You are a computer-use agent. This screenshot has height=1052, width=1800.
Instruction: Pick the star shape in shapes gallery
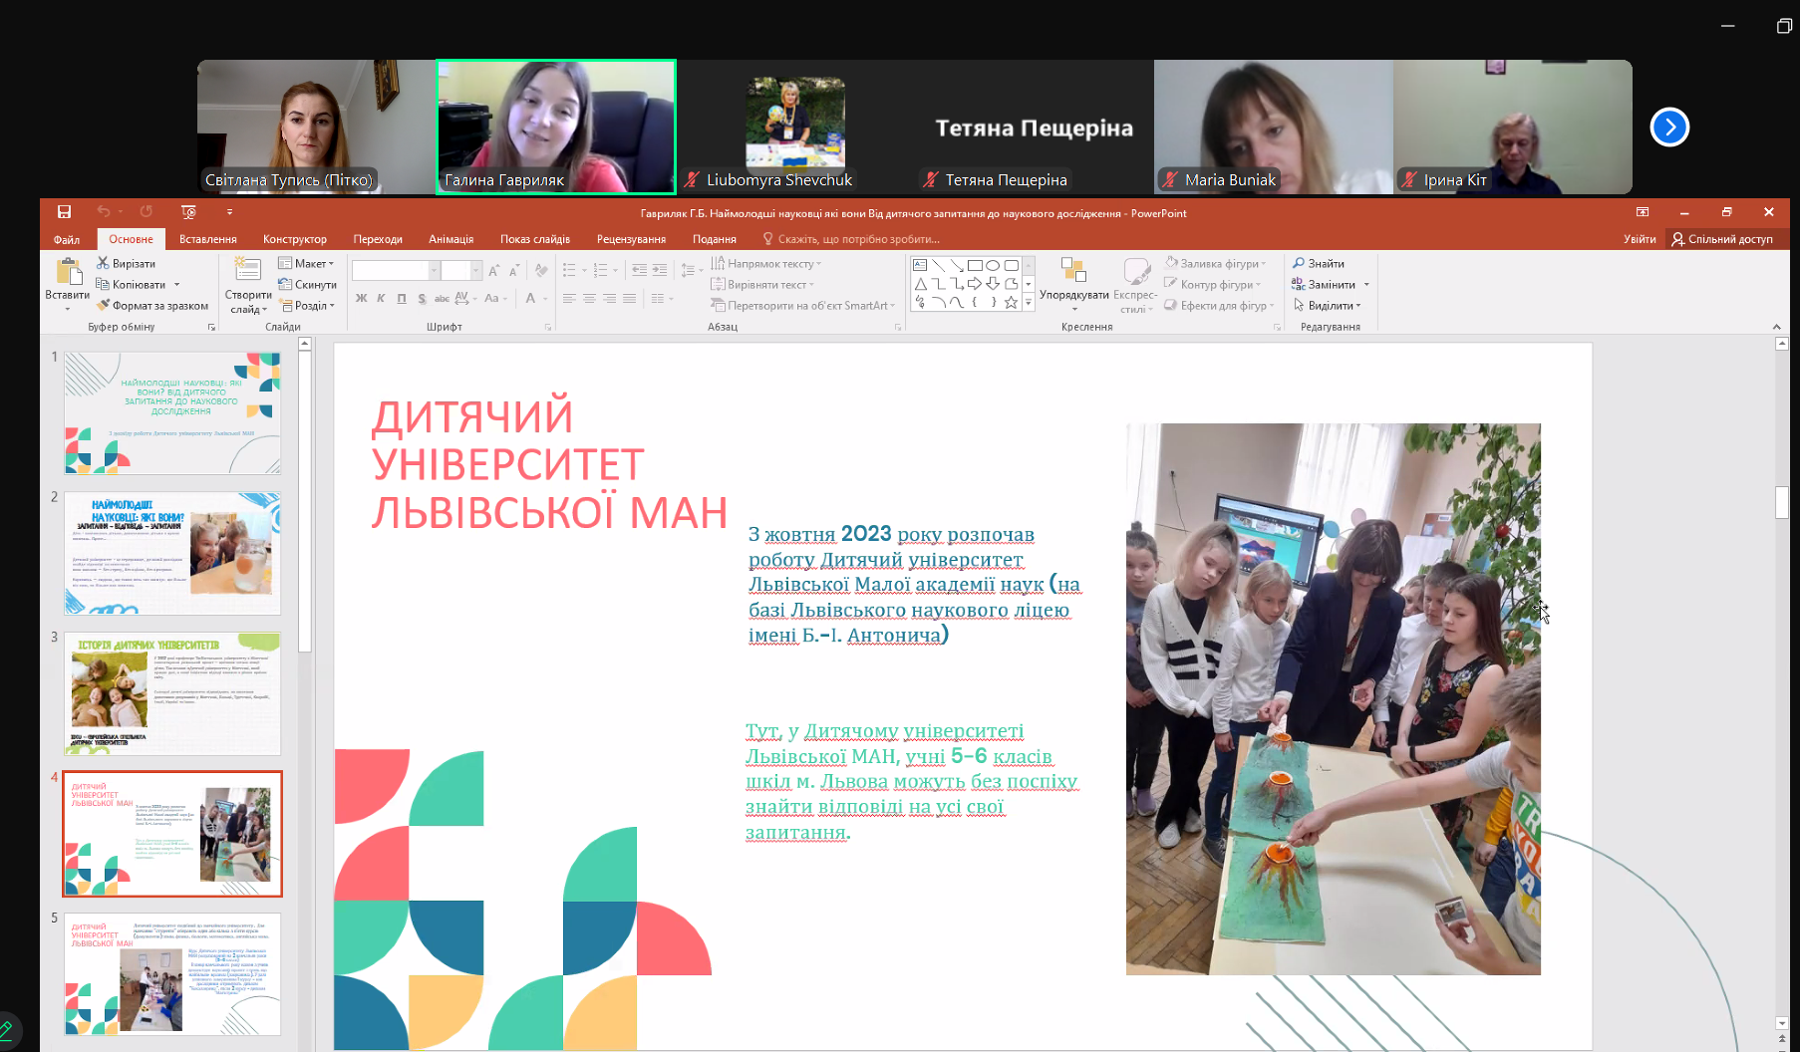tap(1011, 303)
